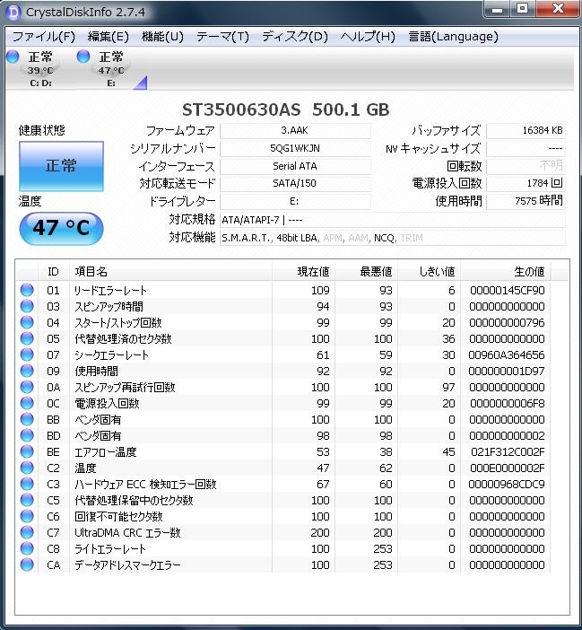582x630 pixels.
Task: Click status icon for 0A スピンアップ再試行回数
Action: (27, 387)
